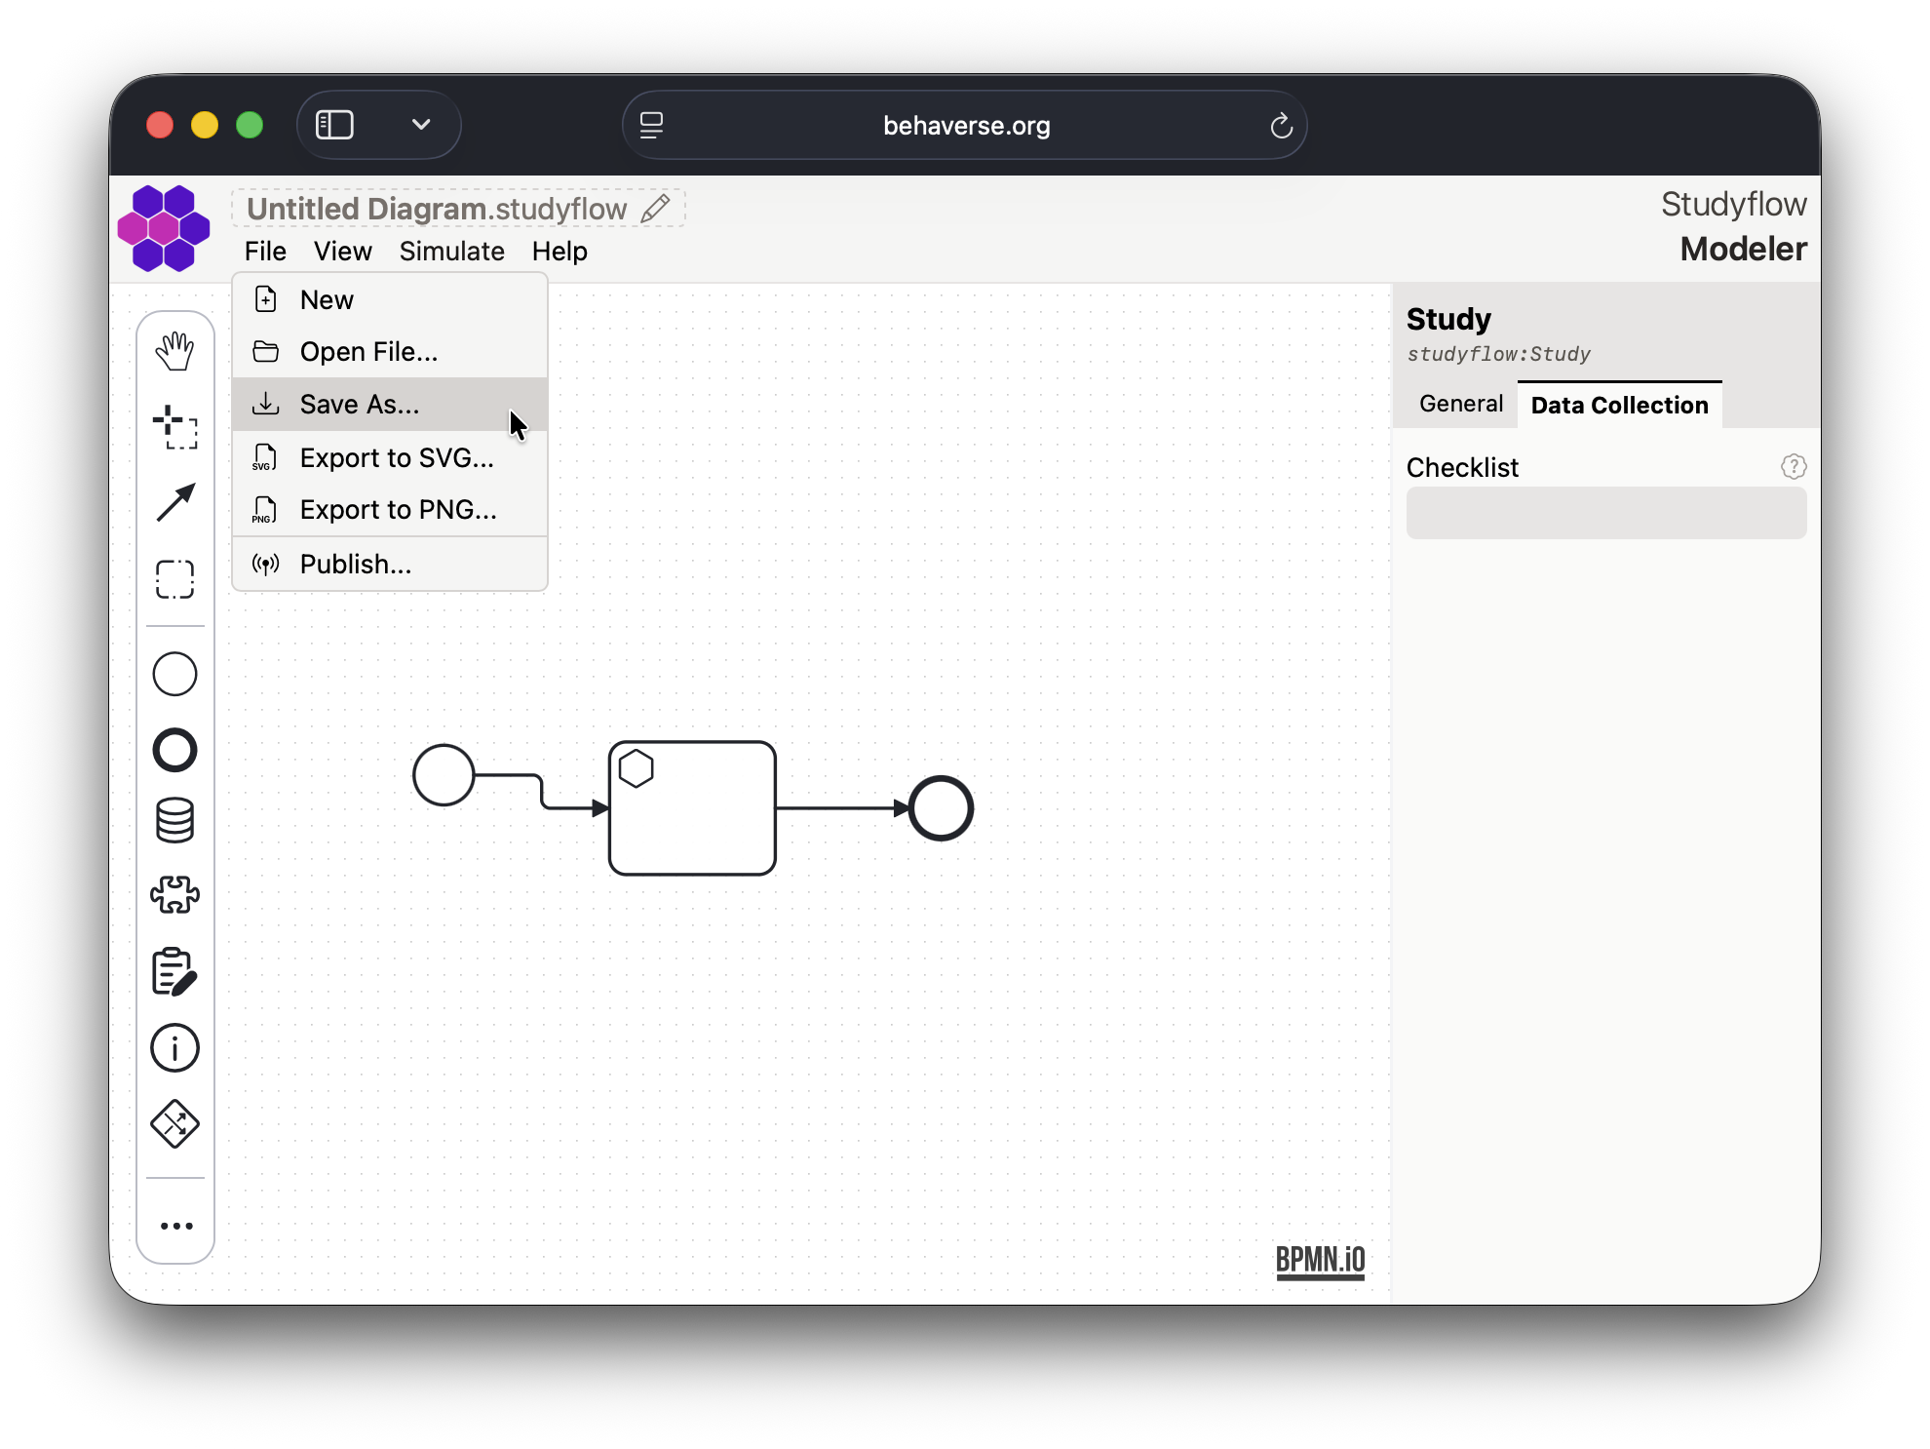Create an end event from the palette
Viewport: 1930px width, 1449px height.
[x=175, y=750]
